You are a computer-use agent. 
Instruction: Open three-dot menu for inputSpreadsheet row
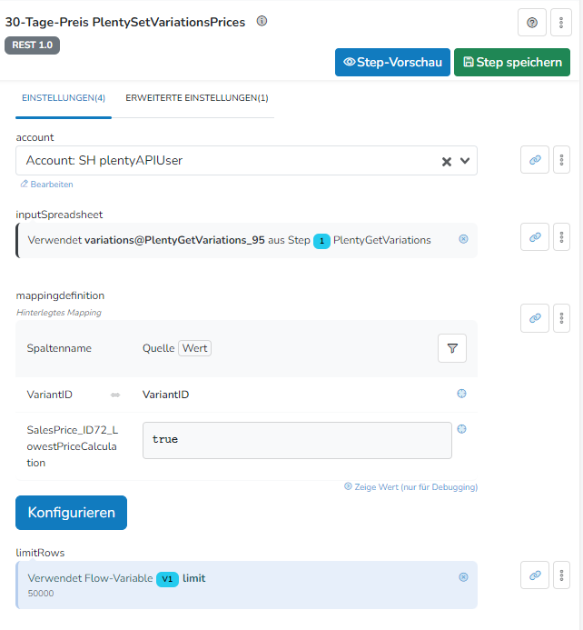(561, 236)
